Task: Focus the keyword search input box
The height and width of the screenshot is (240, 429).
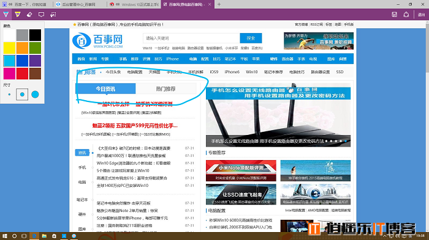Action: coord(191,38)
